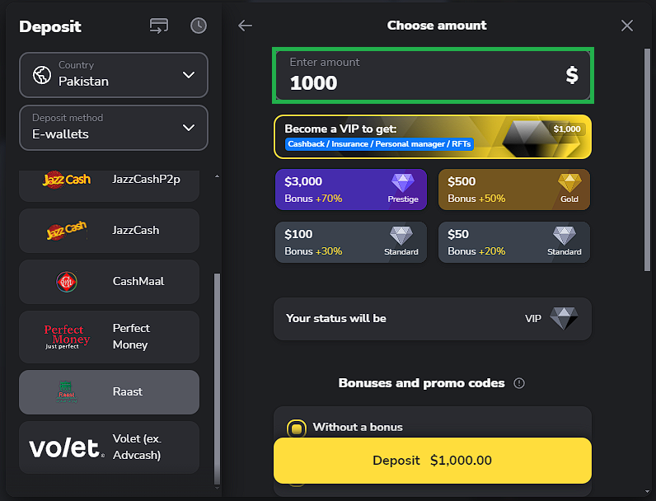The width and height of the screenshot is (656, 501).
Task: Go back using the left arrow
Action: (245, 26)
